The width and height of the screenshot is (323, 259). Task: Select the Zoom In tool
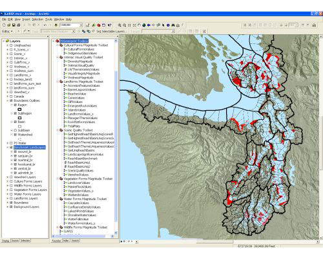tap(120, 25)
